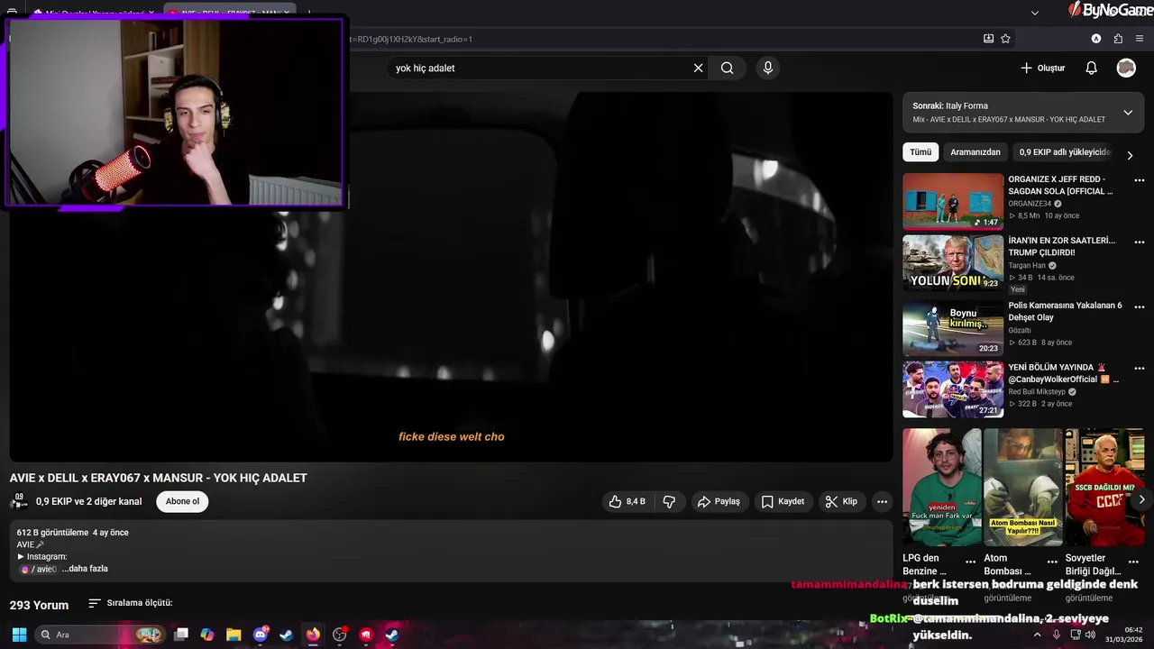
Task: Open the LPG den Benzine short
Action: coord(942,487)
